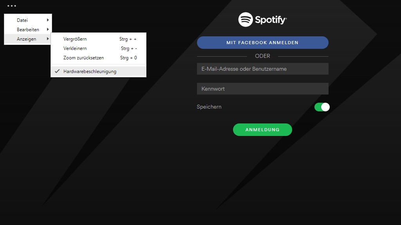Open the three-dots main menu
401x225 pixels.
(x=12, y=5)
